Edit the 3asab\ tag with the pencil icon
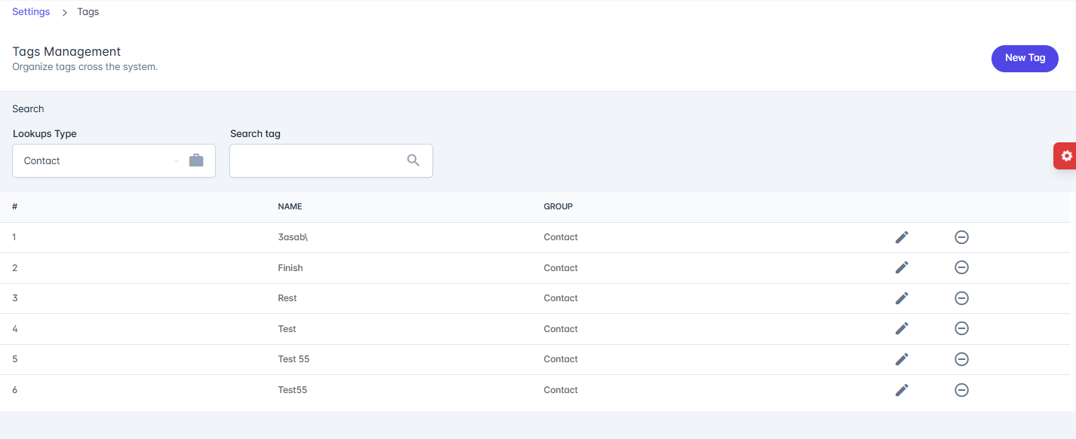 [x=902, y=237]
